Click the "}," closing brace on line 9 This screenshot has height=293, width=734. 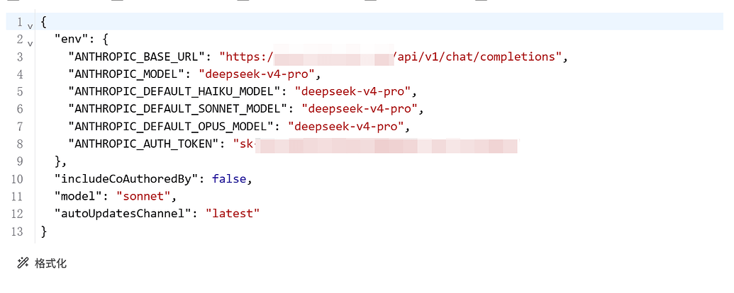pyautogui.click(x=61, y=161)
